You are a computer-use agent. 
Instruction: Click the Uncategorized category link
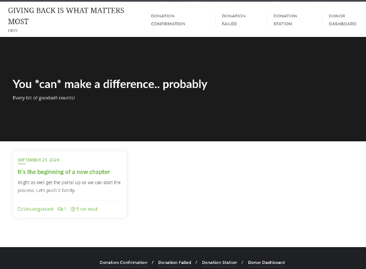point(38,209)
